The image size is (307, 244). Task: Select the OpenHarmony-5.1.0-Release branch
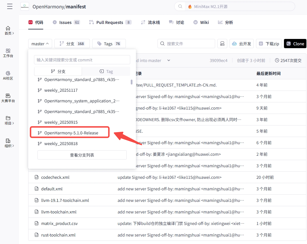[71, 133]
